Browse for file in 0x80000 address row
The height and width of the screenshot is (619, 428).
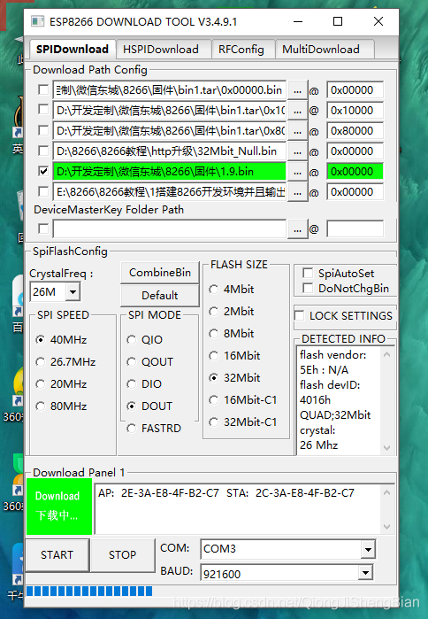coord(297,131)
